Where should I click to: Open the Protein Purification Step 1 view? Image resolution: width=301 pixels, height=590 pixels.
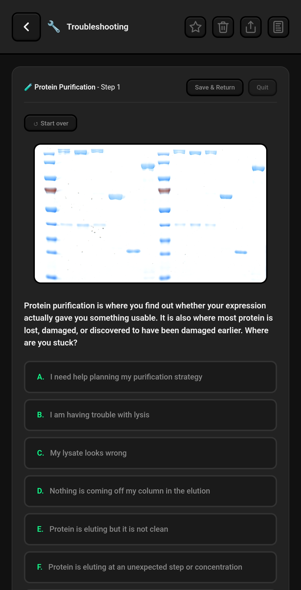pos(77,87)
